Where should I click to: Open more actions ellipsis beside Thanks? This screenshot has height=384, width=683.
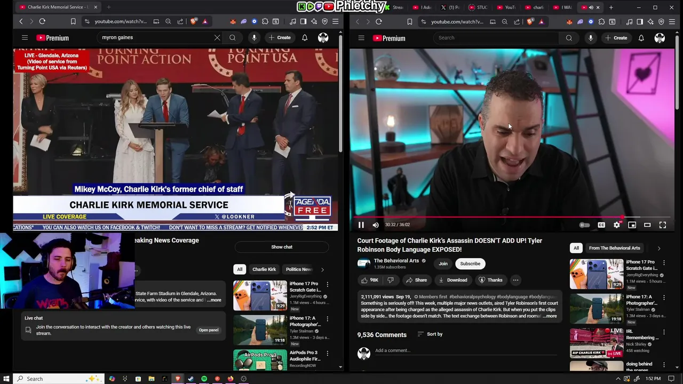point(515,280)
